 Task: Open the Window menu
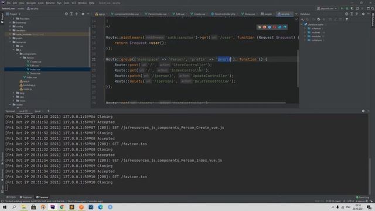click(82, 3)
